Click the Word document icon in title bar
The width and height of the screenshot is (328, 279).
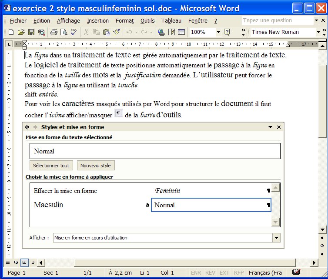[7, 8]
